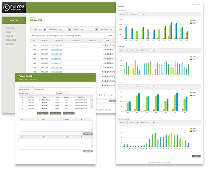This screenshot has height=169, width=209.
Task: Open Year dropdown in Monthly Calls section
Action: pos(126,14)
